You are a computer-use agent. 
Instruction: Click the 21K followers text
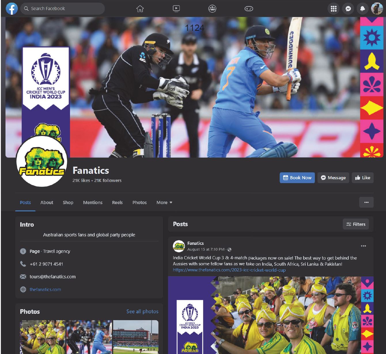pyautogui.click(x=108, y=181)
